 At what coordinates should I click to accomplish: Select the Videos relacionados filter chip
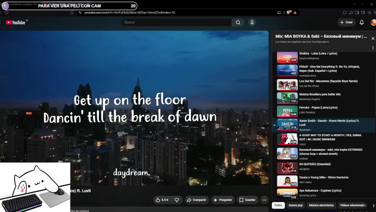[x=353, y=206]
